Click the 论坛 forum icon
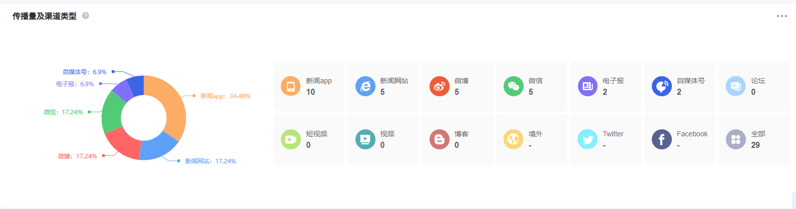The width and height of the screenshot is (796, 209). pos(735,86)
